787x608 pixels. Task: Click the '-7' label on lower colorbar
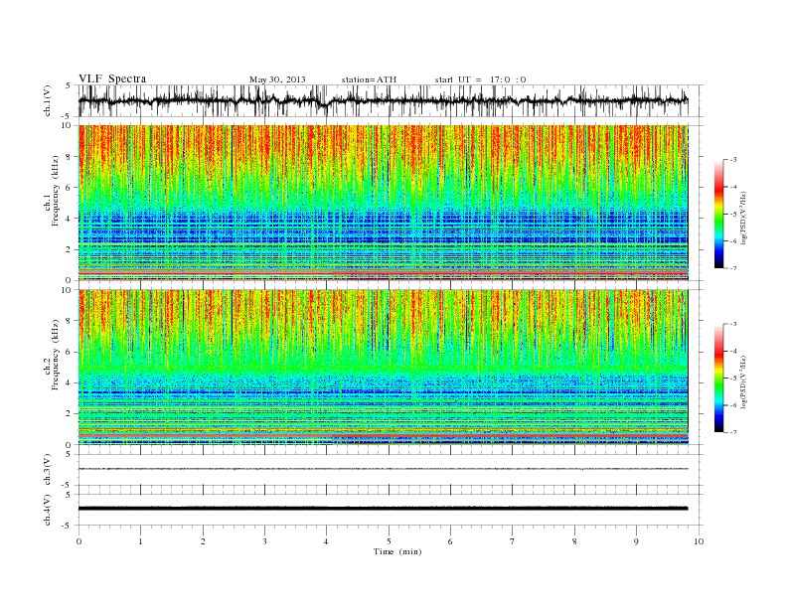[733, 432]
